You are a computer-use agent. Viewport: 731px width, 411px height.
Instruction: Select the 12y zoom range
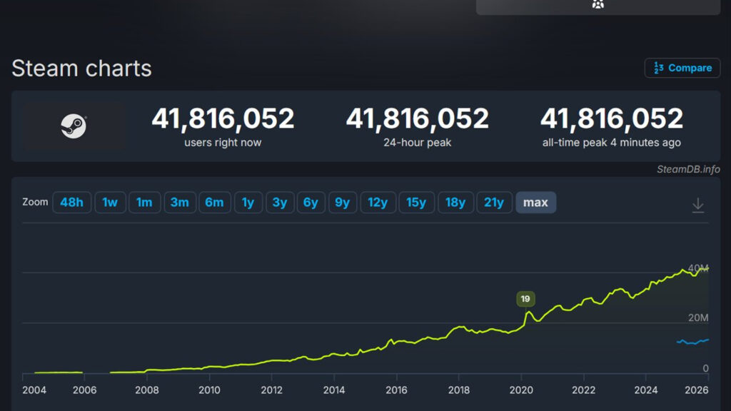point(377,203)
